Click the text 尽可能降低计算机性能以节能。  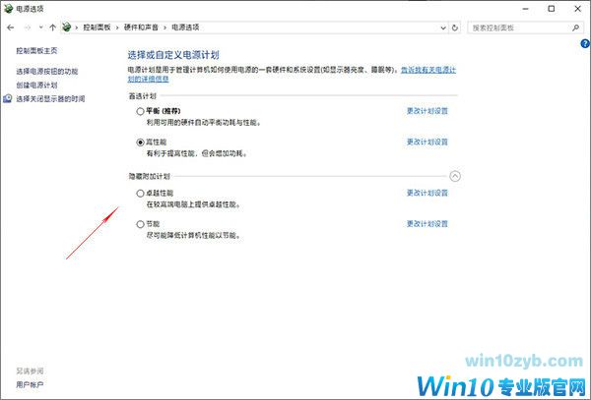(x=193, y=235)
